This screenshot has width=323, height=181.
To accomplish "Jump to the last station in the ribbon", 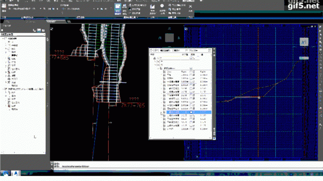I will (x=106, y=9).
